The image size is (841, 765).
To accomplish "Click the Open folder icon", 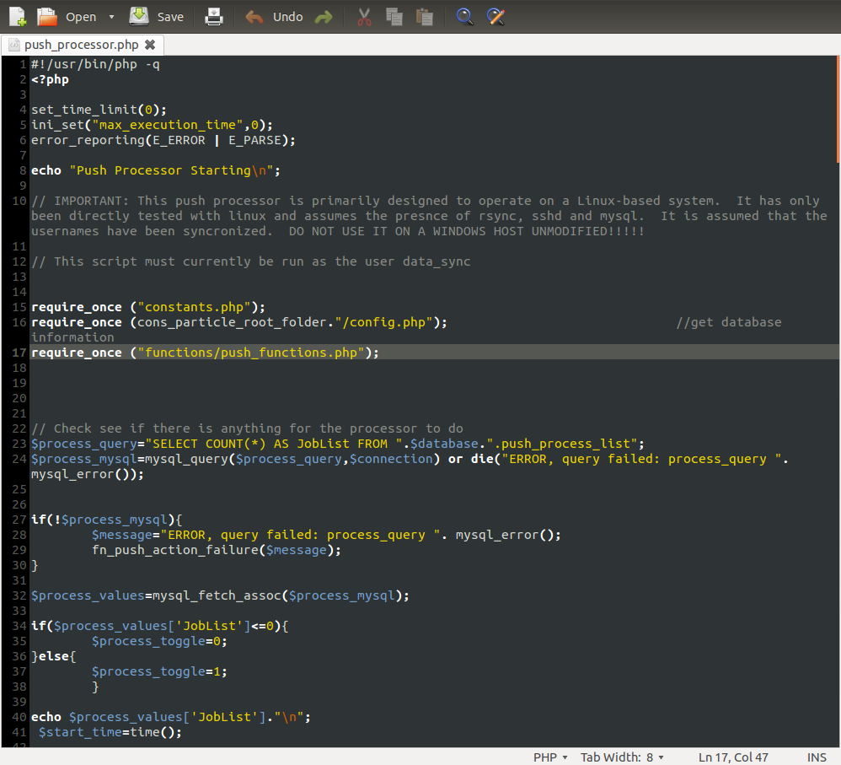I will click(46, 16).
